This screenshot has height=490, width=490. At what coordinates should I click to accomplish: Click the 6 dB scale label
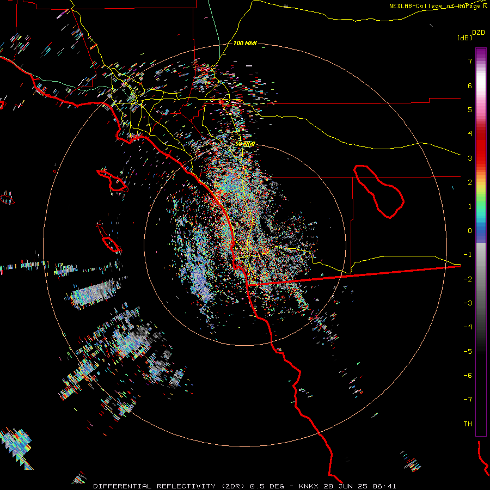tap(470, 85)
